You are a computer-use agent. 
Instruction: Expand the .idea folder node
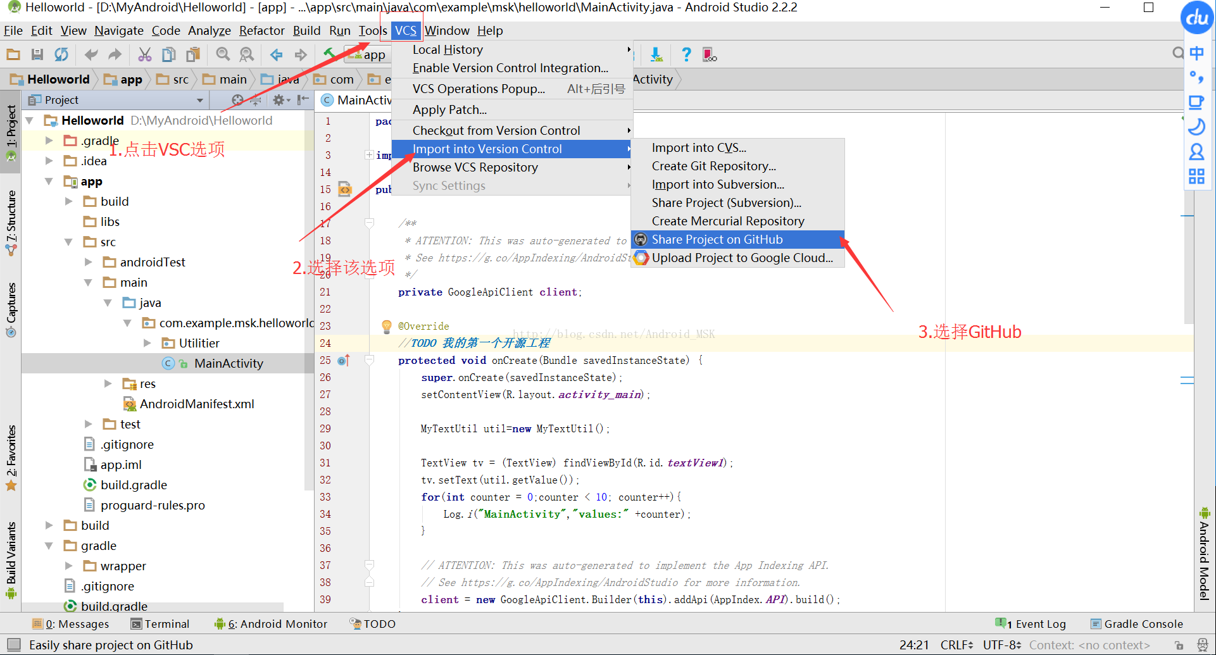pos(49,161)
